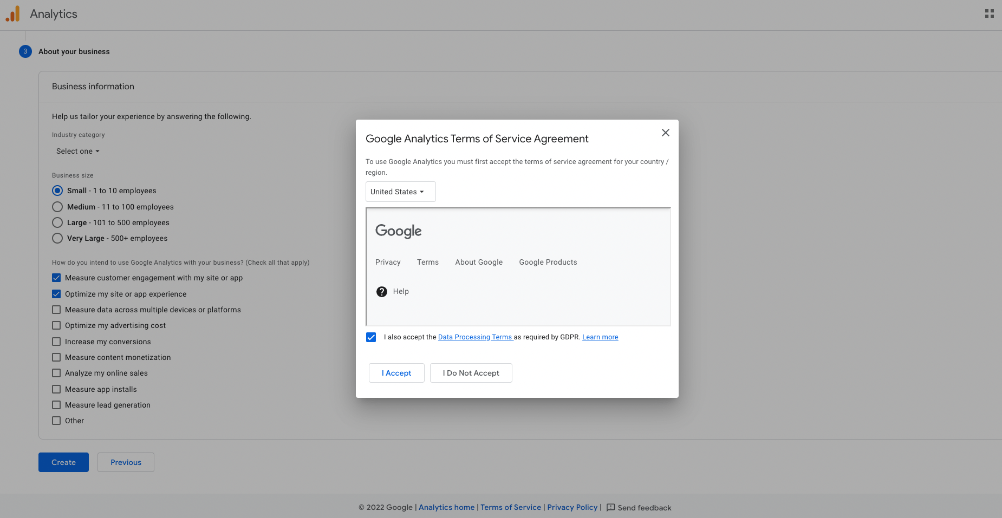1002x518 pixels.
Task: Open the United States country dropdown
Action: click(401, 192)
